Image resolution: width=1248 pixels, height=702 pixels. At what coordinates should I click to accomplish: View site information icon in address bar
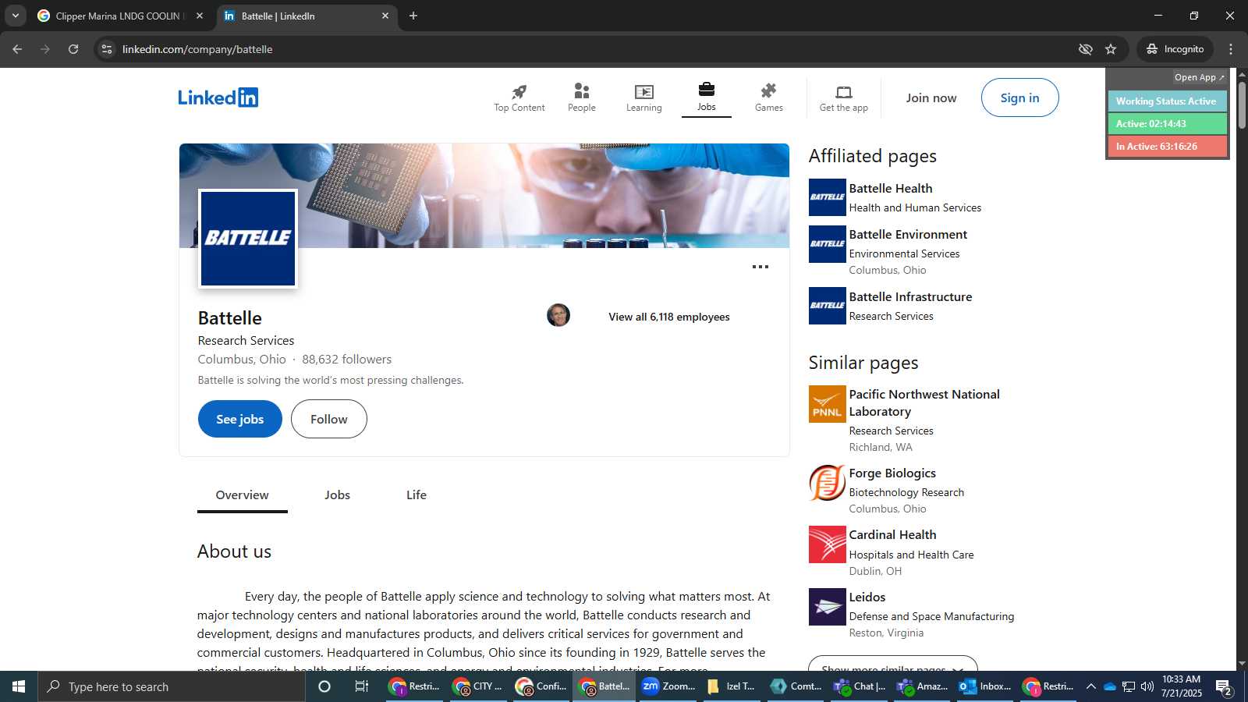(107, 49)
